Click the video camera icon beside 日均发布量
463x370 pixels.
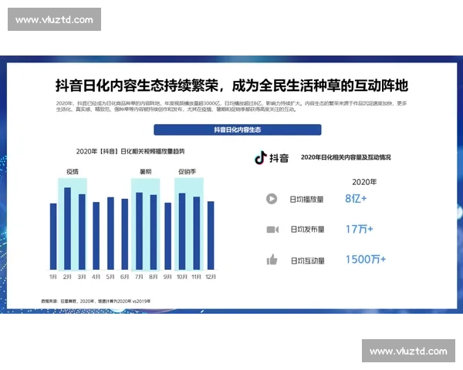tap(272, 229)
